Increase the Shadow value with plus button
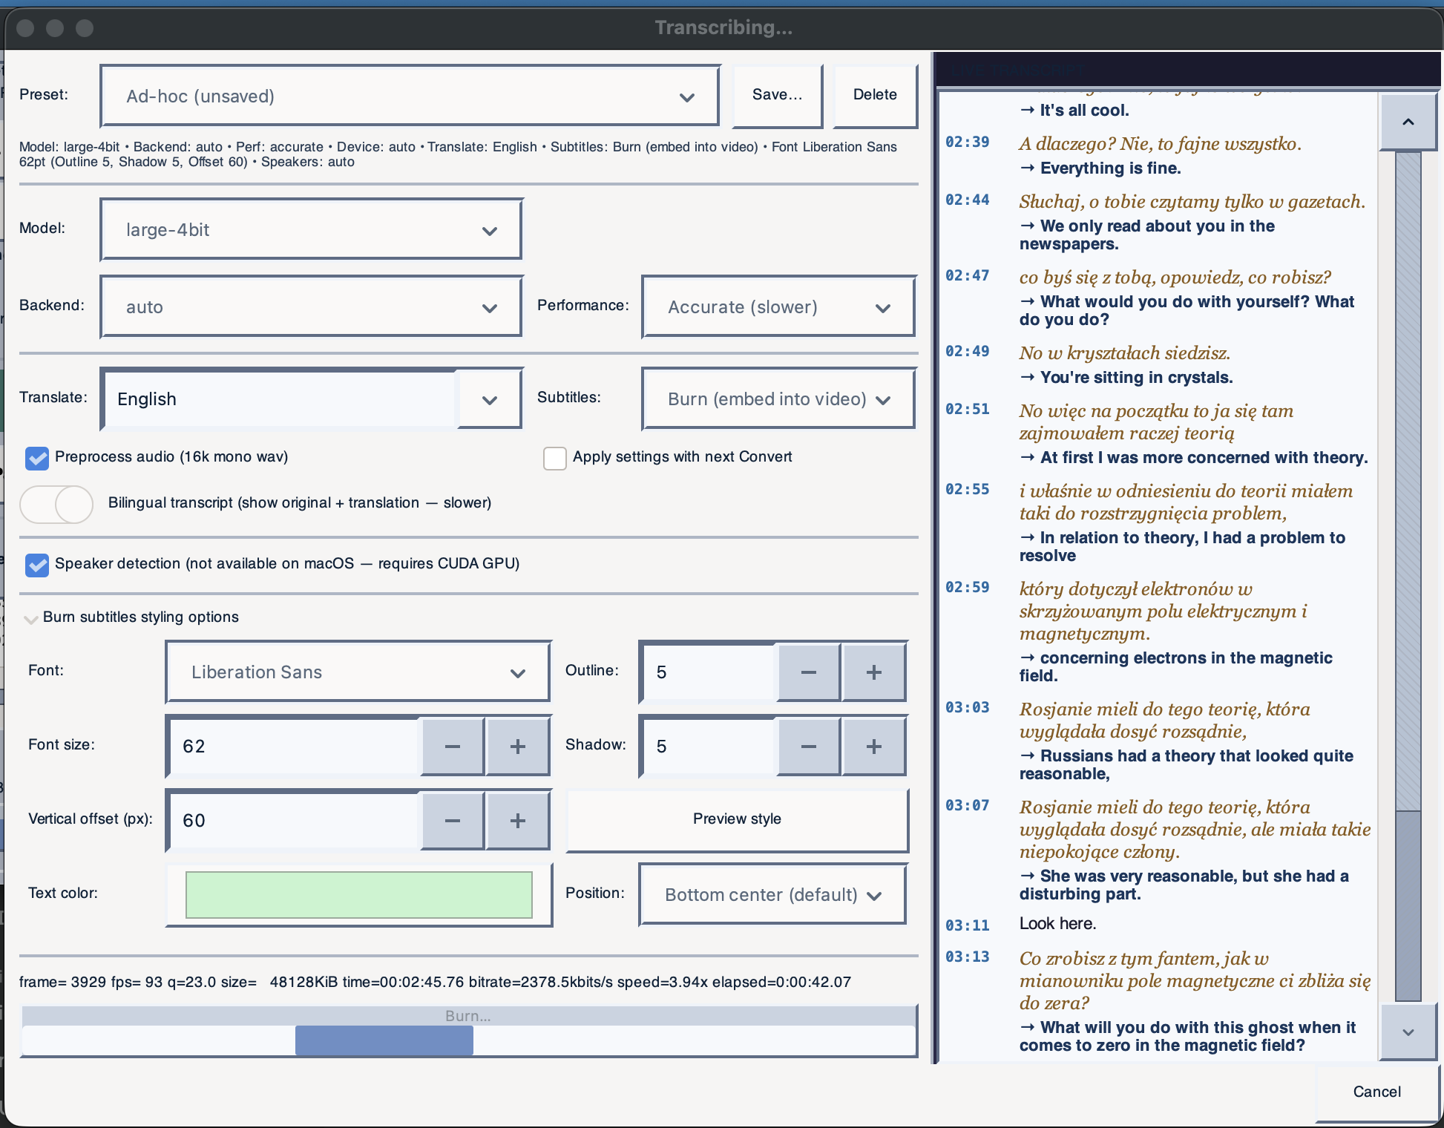This screenshot has width=1444, height=1128. [x=874, y=747]
